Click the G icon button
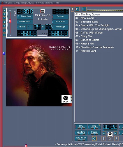Screen dimensions: 123x147 click(110, 139)
